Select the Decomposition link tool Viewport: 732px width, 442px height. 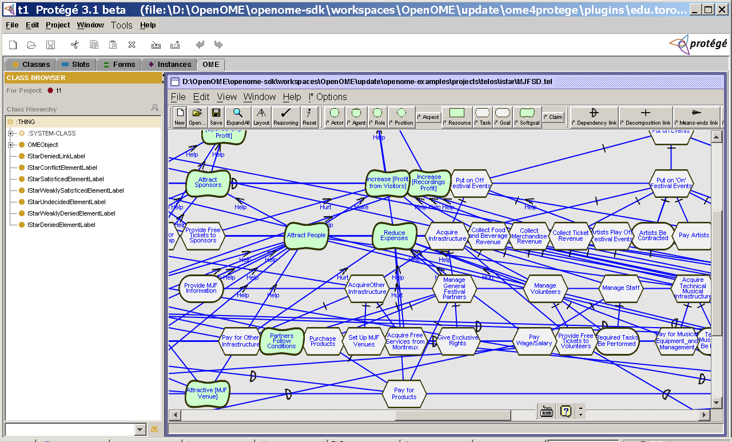pyautogui.click(x=645, y=117)
